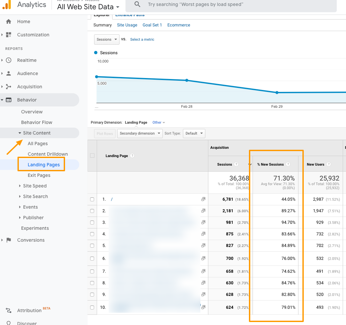Click the Realtime clock icon
This screenshot has height=325, width=346.
9,60
